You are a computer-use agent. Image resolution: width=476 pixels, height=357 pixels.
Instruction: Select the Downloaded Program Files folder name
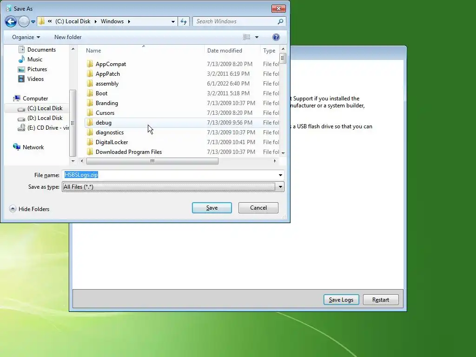point(129,152)
